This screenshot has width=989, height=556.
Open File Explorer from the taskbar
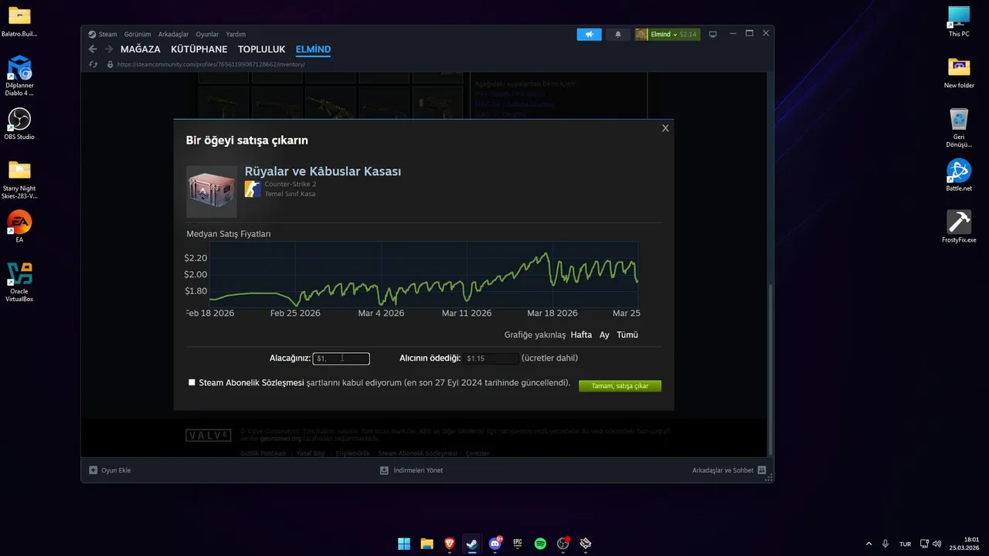(x=427, y=544)
